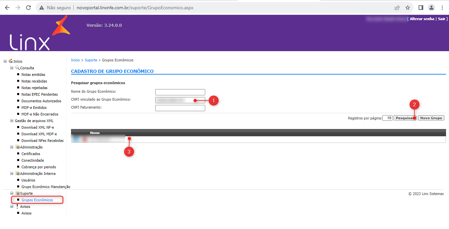Collapse the Gestão de arquivos XML section

(12, 121)
